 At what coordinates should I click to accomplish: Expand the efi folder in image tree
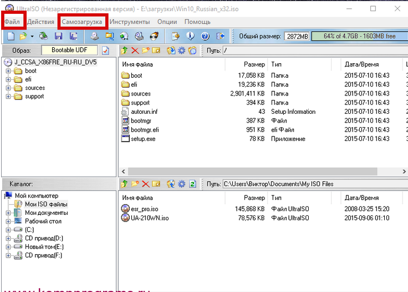[x=8, y=79]
